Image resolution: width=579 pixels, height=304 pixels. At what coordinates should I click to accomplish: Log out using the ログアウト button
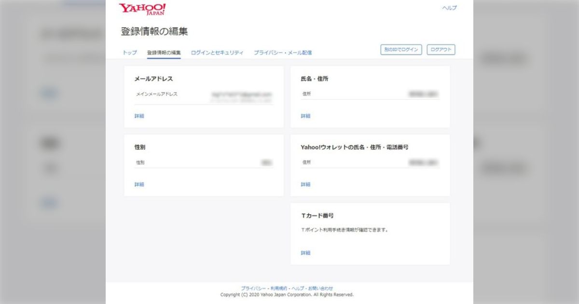pos(441,49)
